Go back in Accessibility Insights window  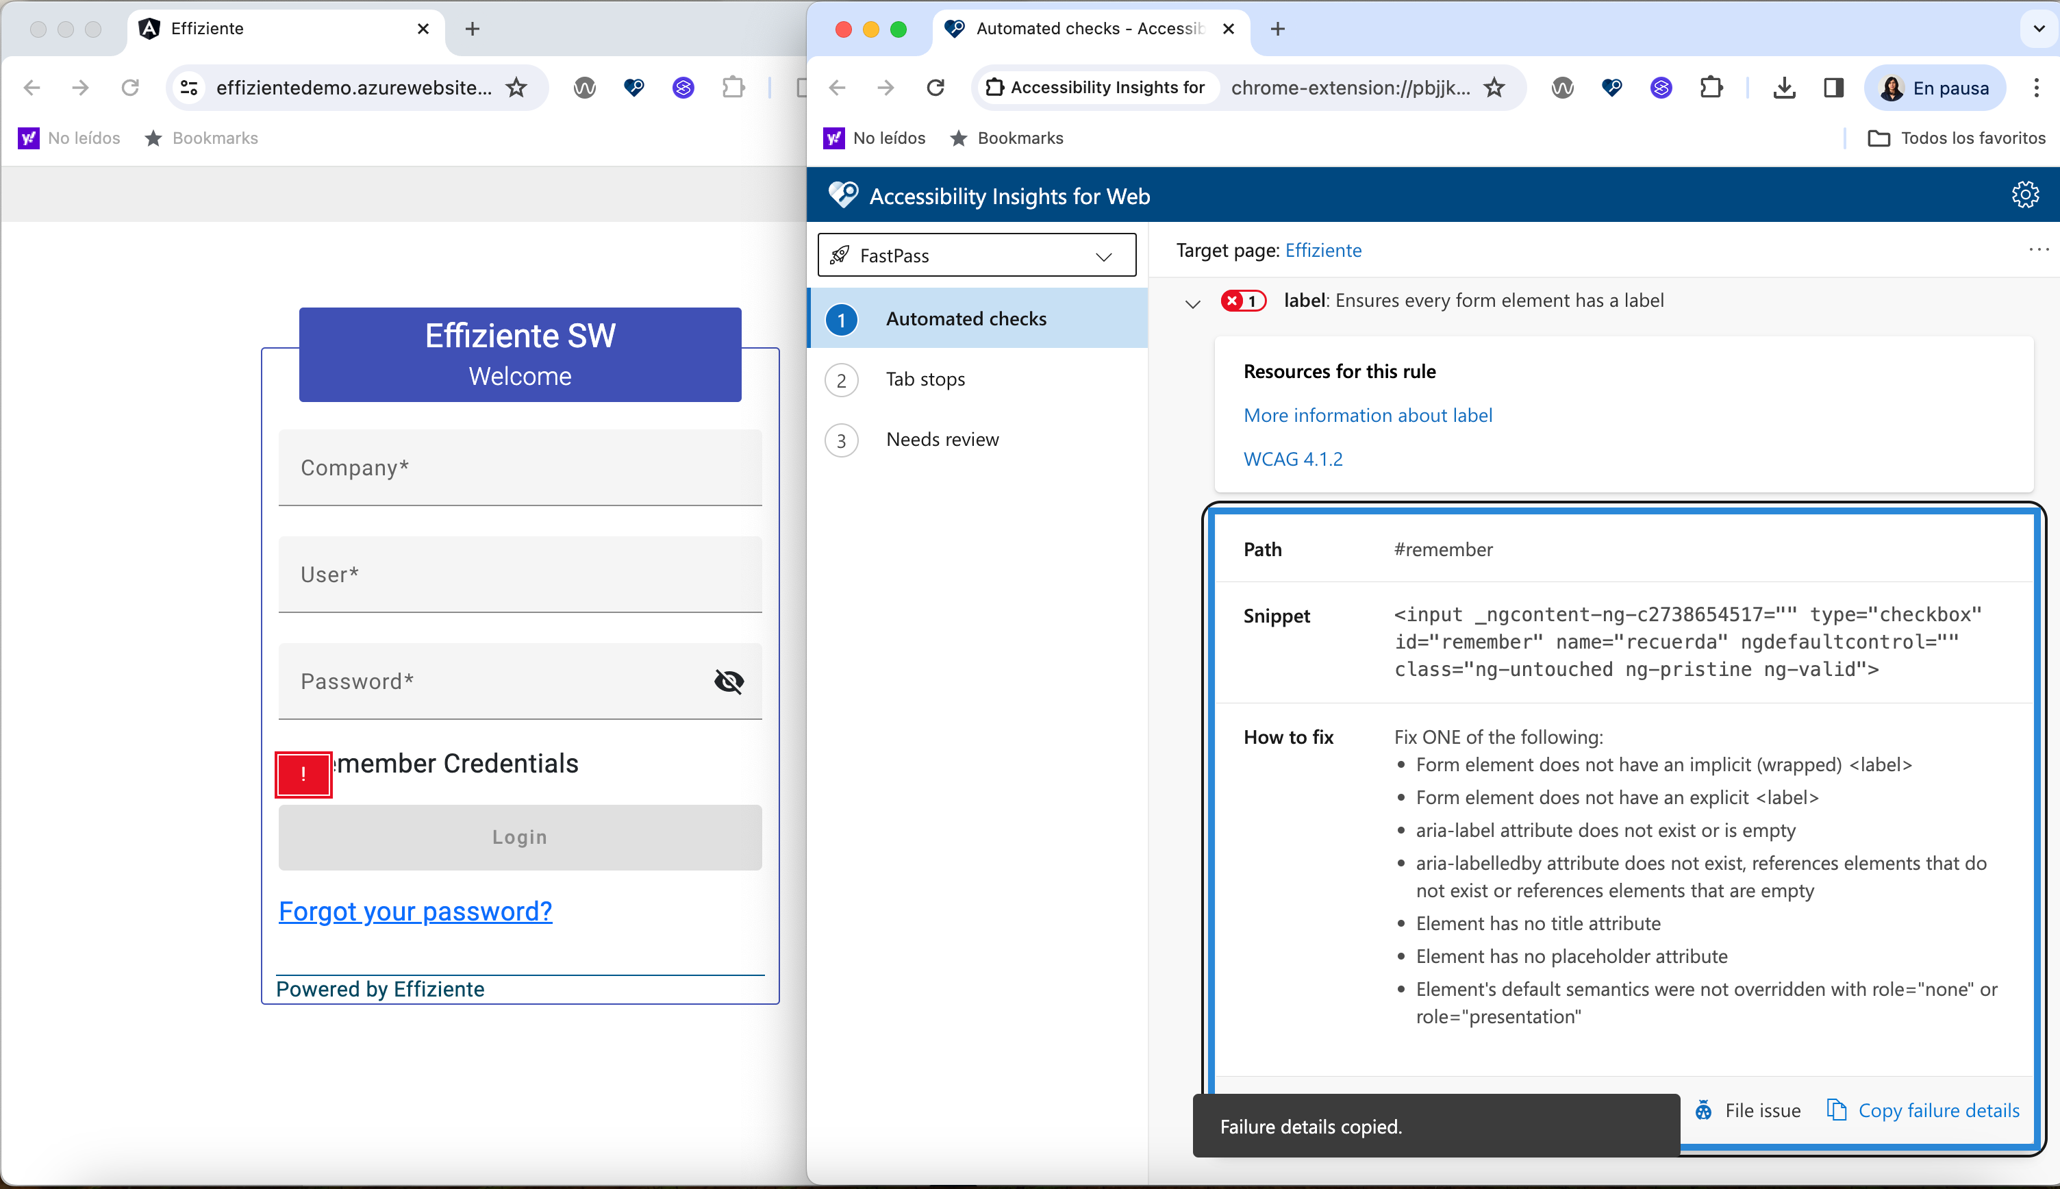coord(837,88)
